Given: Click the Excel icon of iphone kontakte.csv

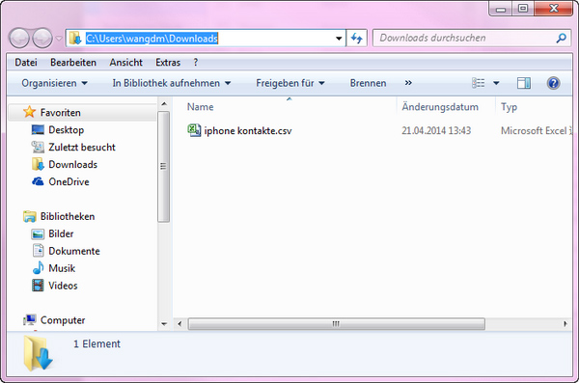Looking at the screenshot, I should coord(194,130).
